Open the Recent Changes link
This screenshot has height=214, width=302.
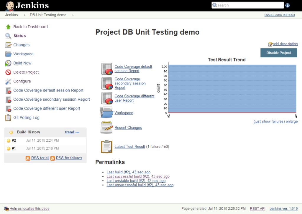pyautogui.click(x=128, y=127)
